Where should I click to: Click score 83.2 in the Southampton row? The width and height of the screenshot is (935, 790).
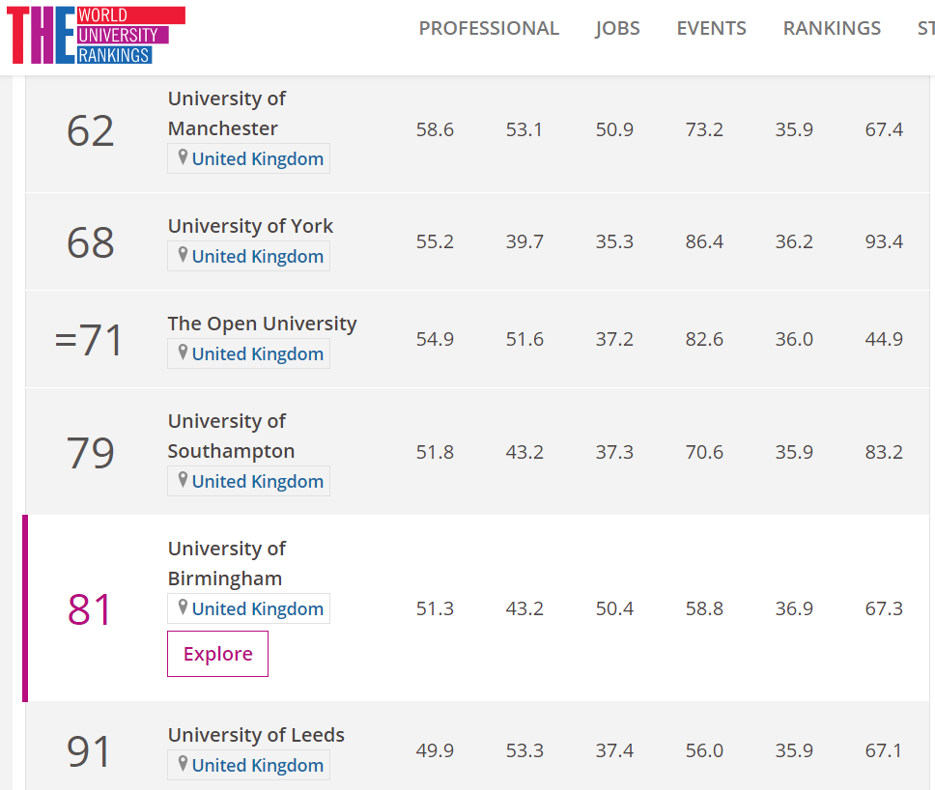[884, 452]
